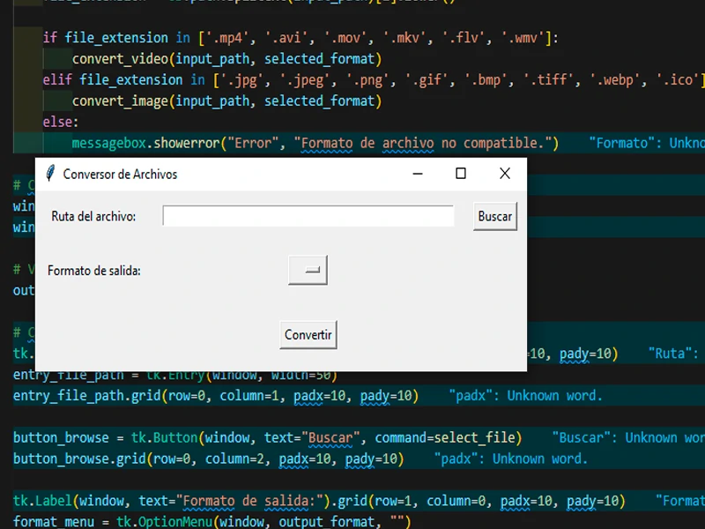The width and height of the screenshot is (705, 529).
Task: Close the Conversor de Archivos window
Action: pyautogui.click(x=504, y=174)
